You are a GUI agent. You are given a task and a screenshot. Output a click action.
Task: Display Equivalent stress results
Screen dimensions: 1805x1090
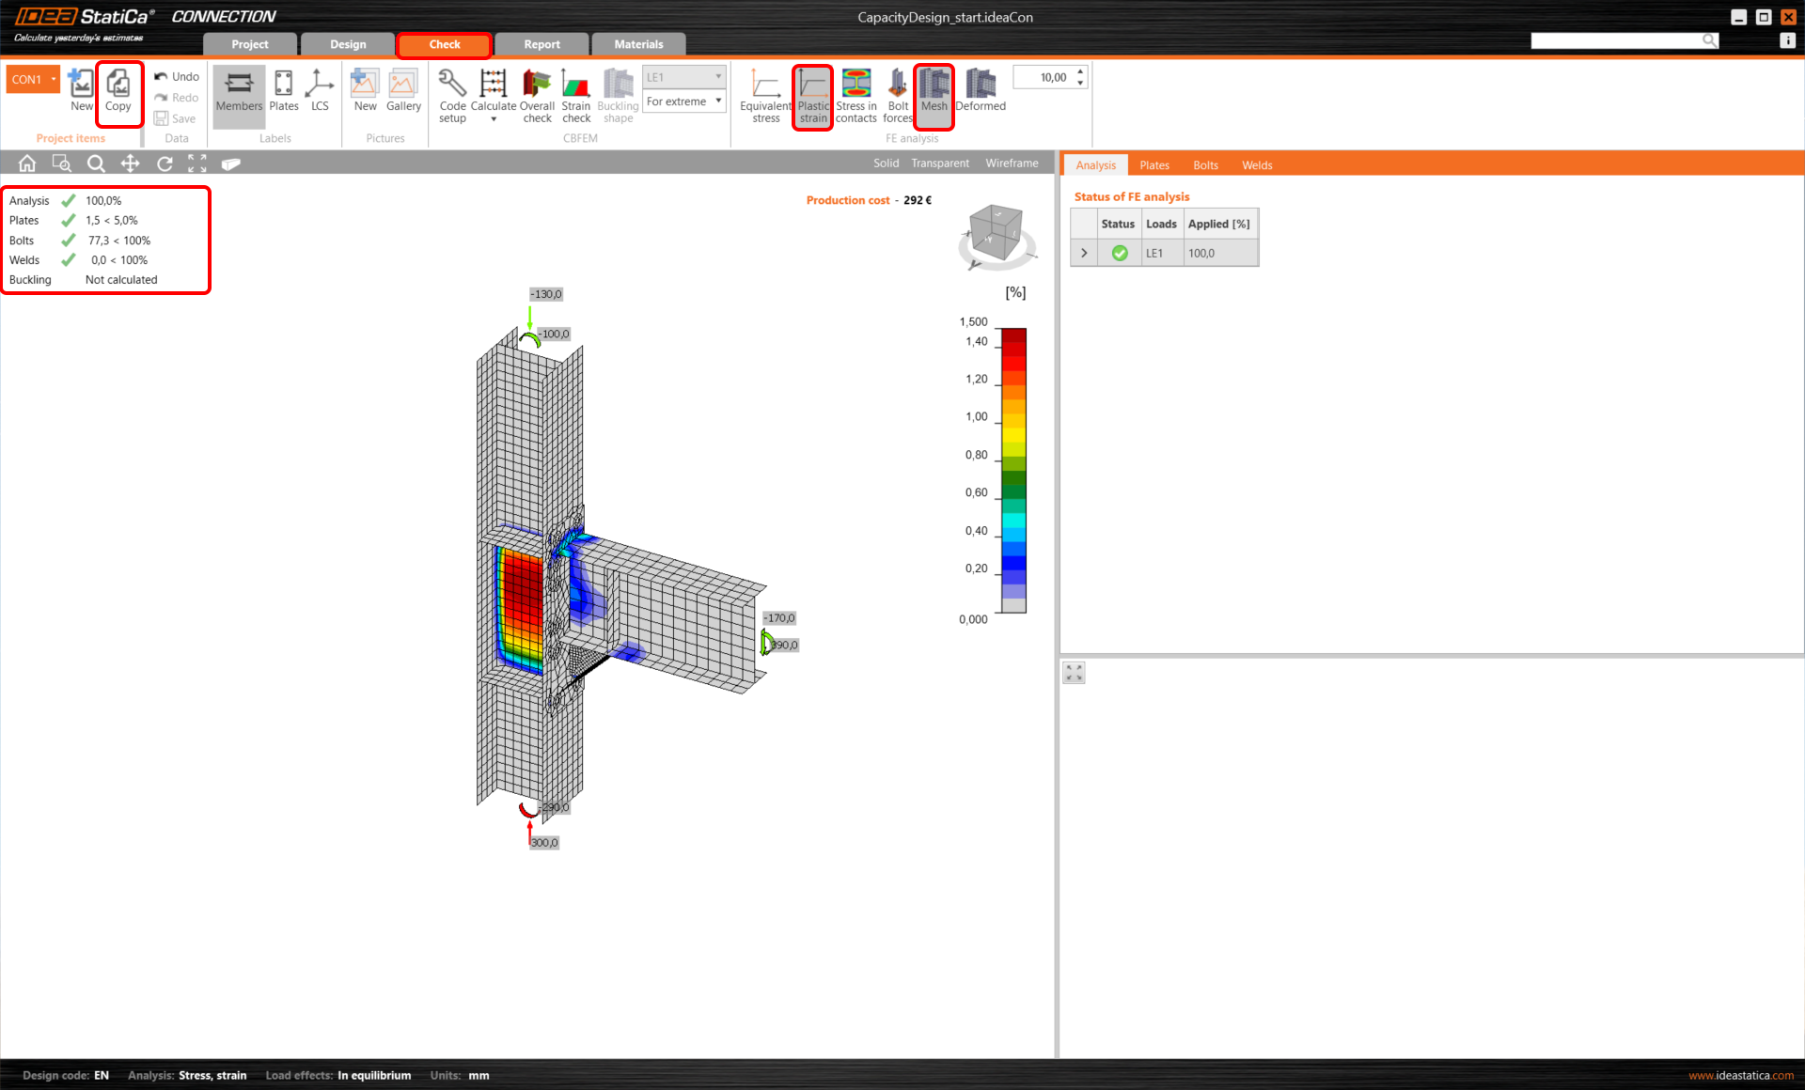click(x=764, y=94)
